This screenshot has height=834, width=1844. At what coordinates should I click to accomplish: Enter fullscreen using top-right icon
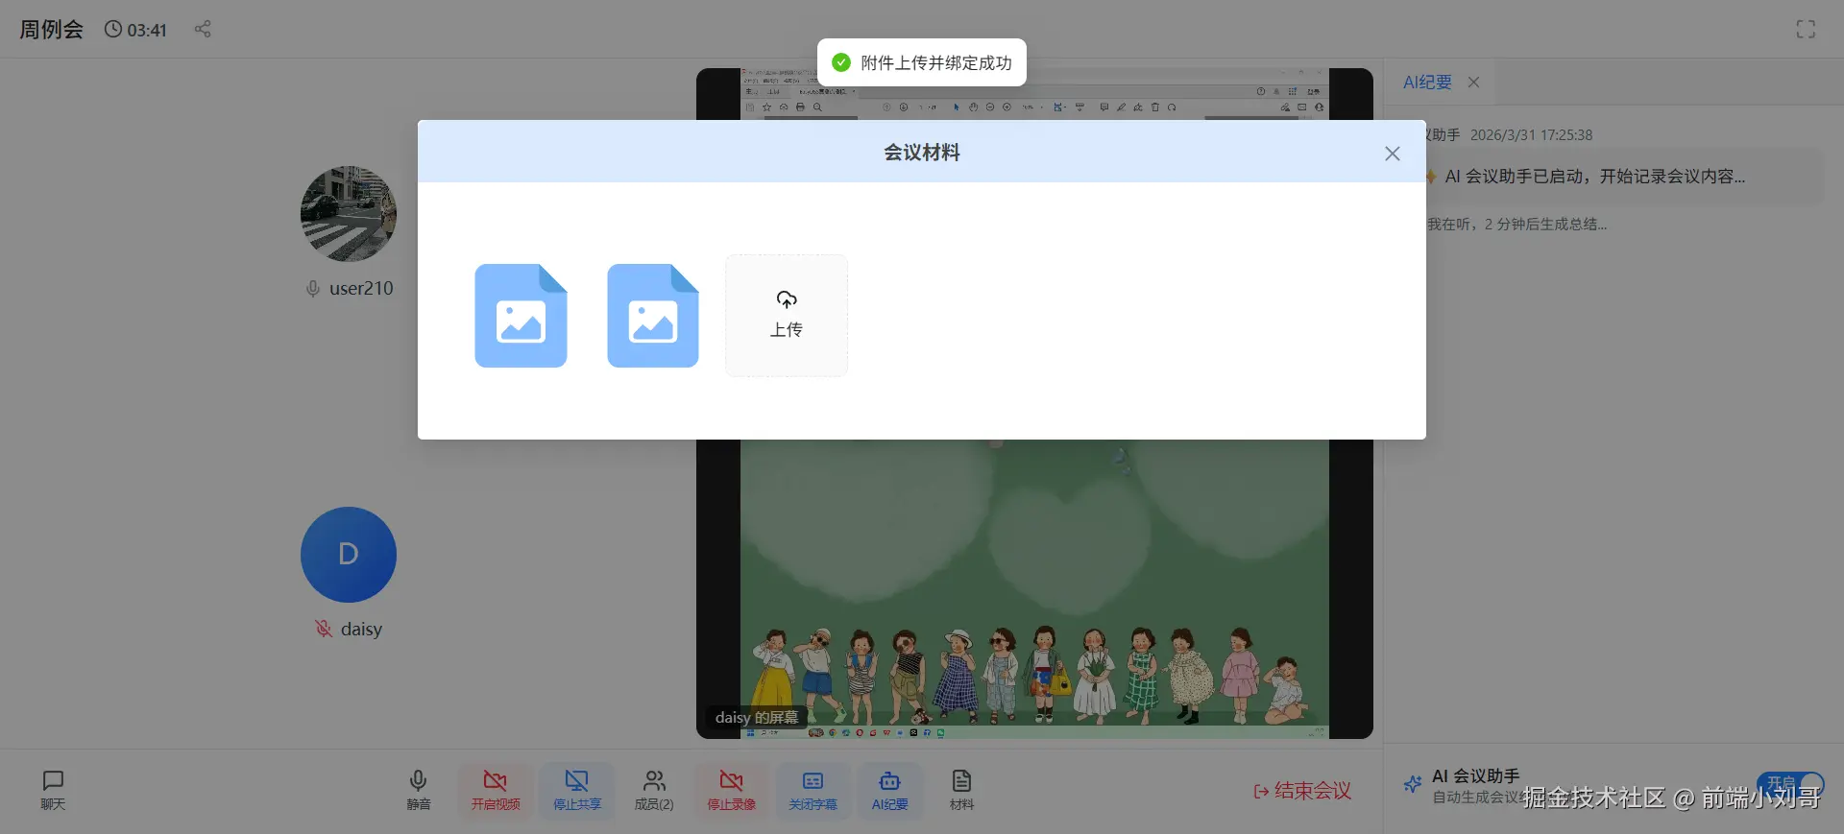click(1806, 30)
